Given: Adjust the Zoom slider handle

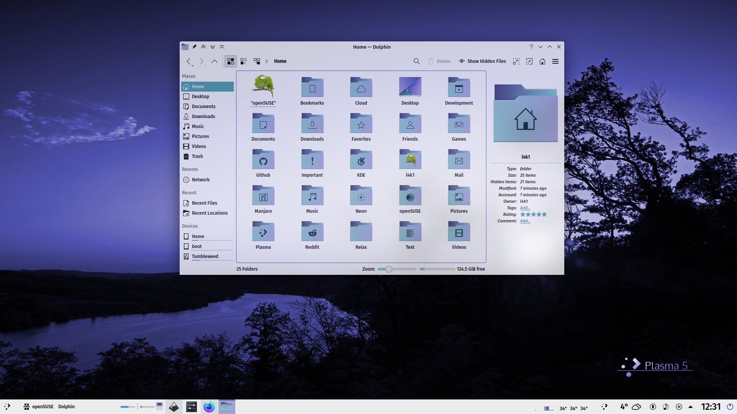Looking at the screenshot, I should (x=389, y=269).
